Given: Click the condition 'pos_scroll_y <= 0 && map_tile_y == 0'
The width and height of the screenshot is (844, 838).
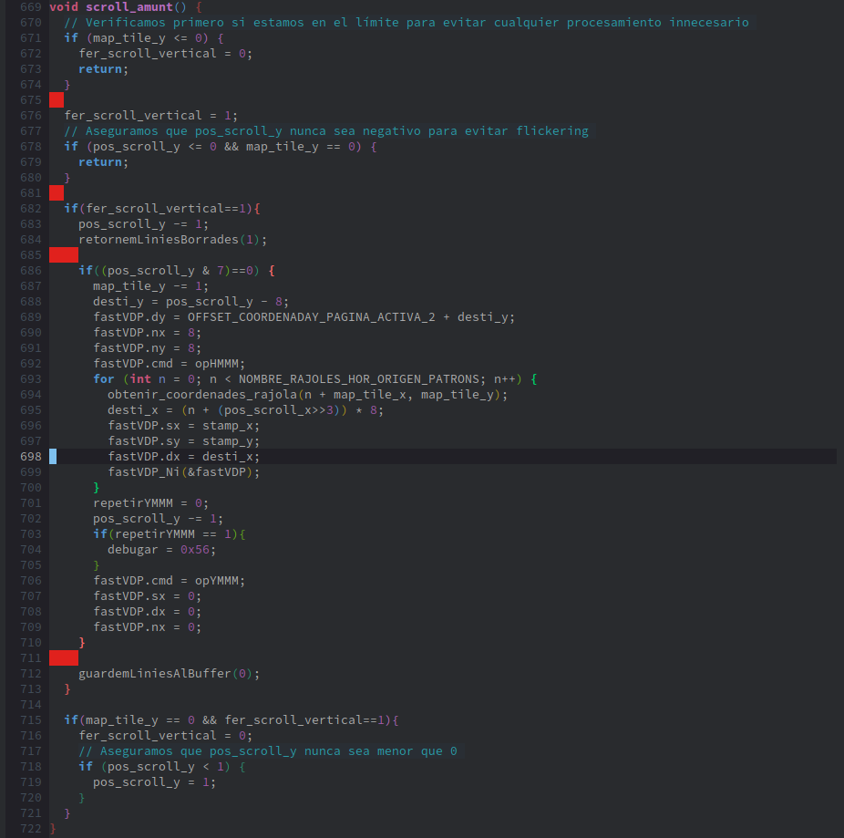Looking at the screenshot, I should tap(224, 147).
